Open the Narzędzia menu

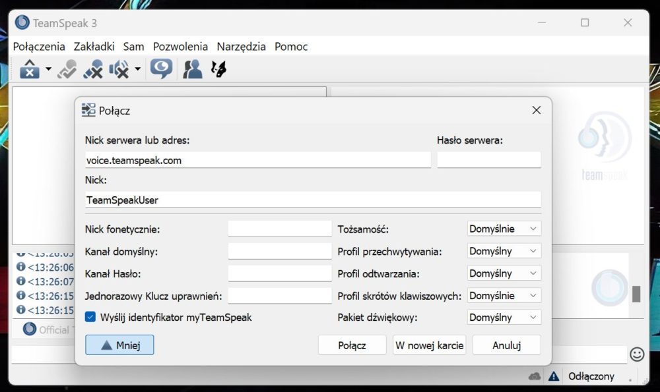click(x=241, y=46)
